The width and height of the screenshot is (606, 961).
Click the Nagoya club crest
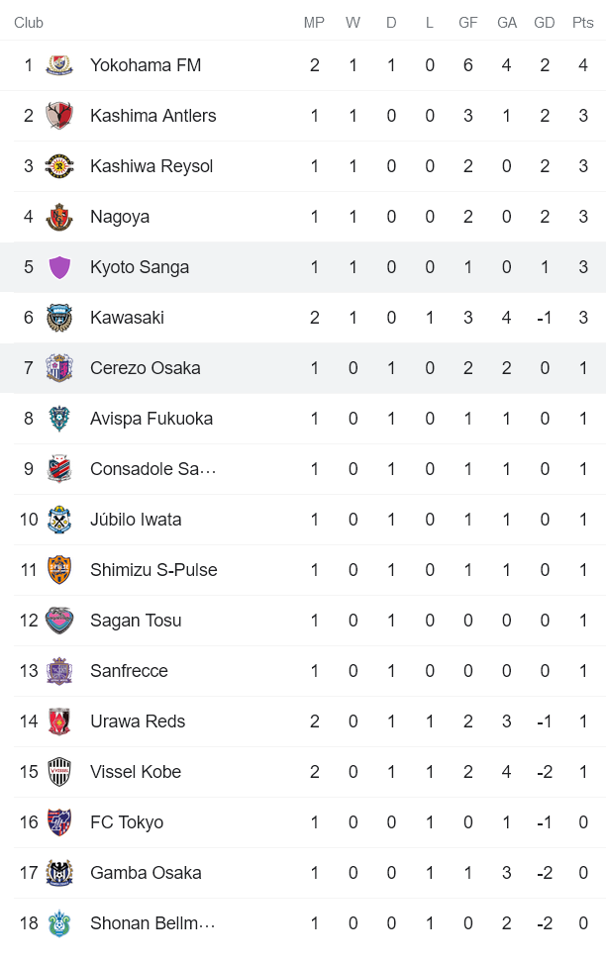(58, 216)
